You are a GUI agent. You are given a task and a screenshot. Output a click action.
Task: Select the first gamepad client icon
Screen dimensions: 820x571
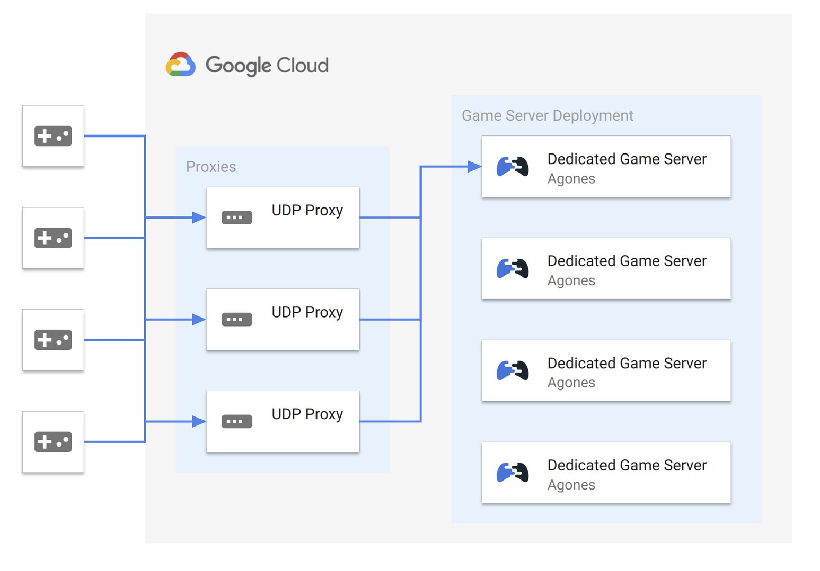(52, 136)
